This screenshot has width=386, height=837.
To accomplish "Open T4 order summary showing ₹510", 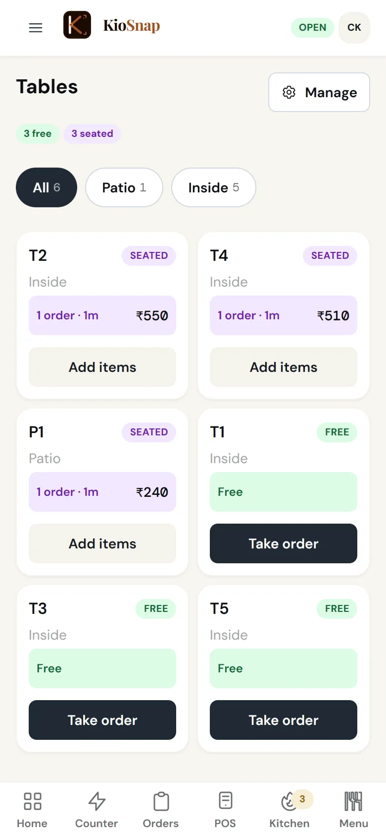I will point(284,315).
